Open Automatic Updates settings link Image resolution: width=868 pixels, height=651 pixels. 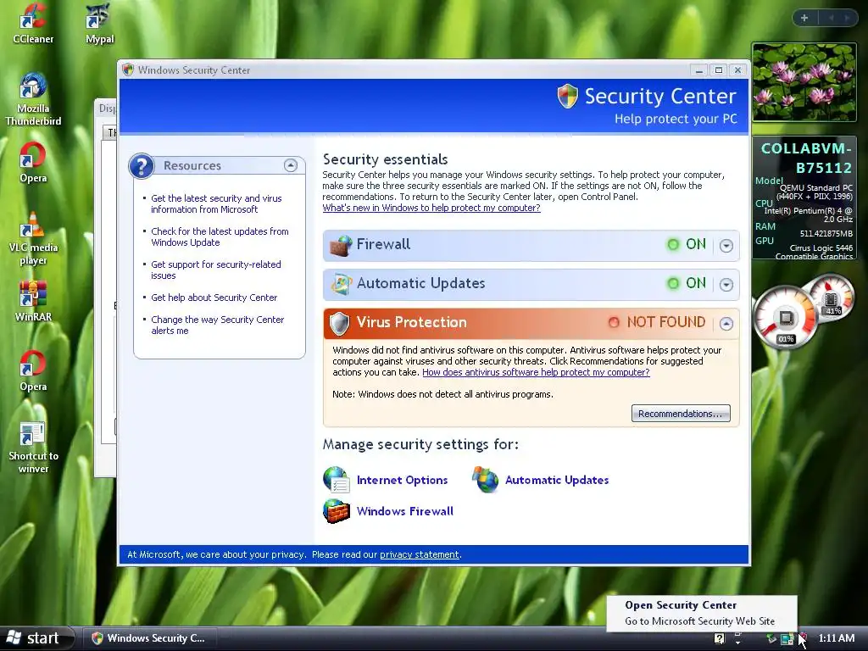557,480
